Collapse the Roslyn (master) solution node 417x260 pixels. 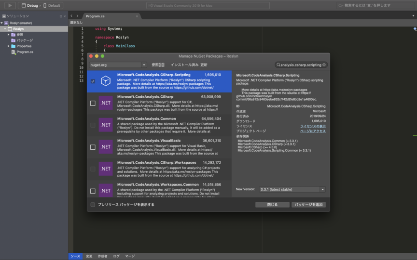[x=2, y=23]
